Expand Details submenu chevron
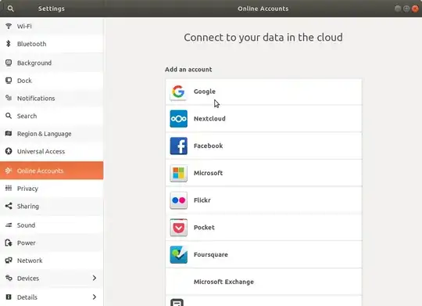 pos(95,297)
